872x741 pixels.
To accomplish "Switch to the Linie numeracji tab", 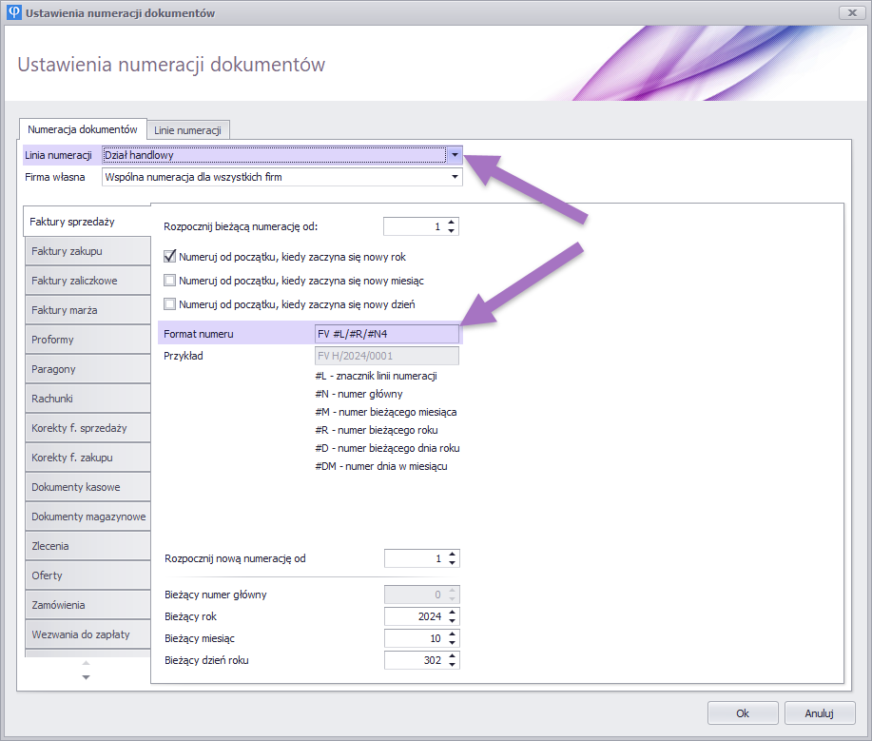I will pos(187,129).
